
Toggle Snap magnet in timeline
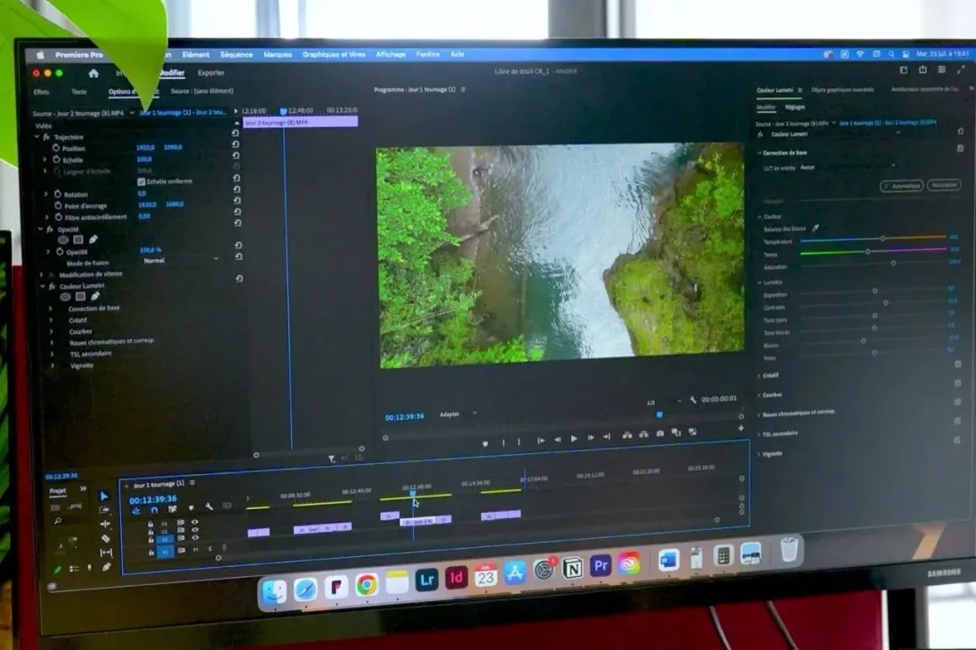pos(155,510)
